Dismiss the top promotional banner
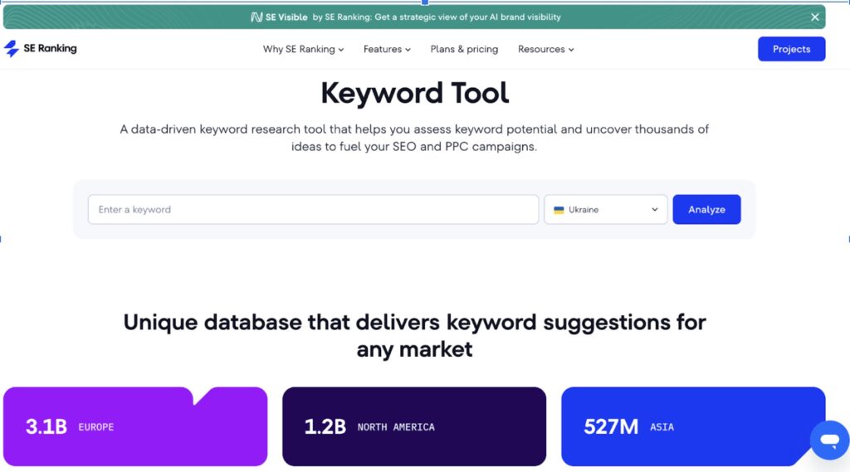Screen dimensions: 850x472 point(814,17)
